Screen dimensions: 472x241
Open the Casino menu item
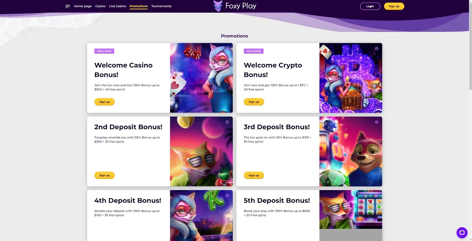pos(100,6)
